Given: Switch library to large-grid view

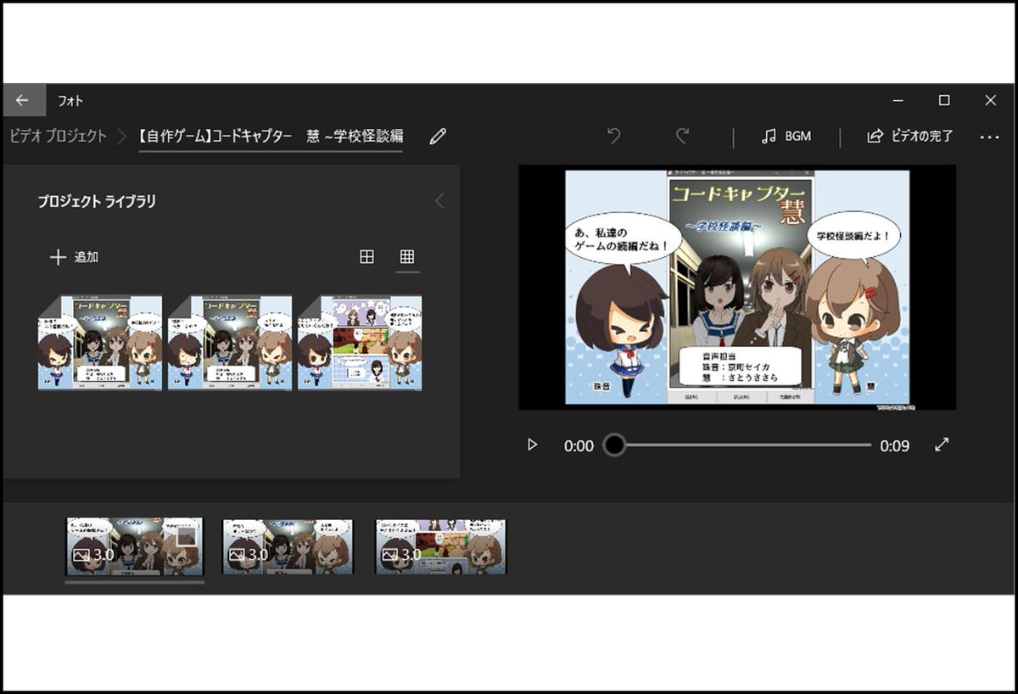Looking at the screenshot, I should pyautogui.click(x=366, y=256).
